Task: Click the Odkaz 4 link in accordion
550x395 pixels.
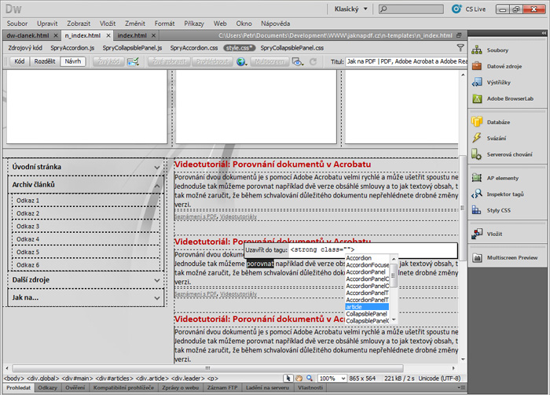Action: pos(28,239)
